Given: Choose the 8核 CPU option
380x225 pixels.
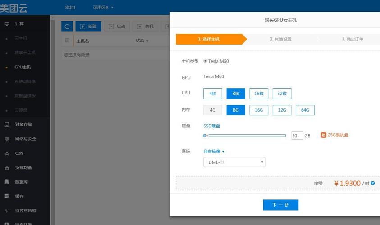Looking at the screenshot, I should 236,94.
